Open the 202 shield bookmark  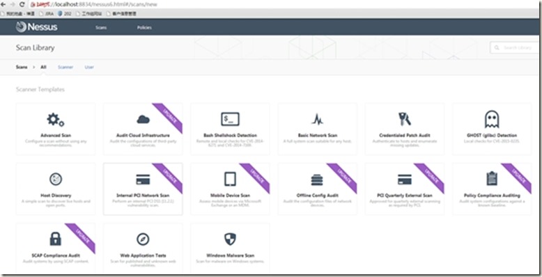64,14
